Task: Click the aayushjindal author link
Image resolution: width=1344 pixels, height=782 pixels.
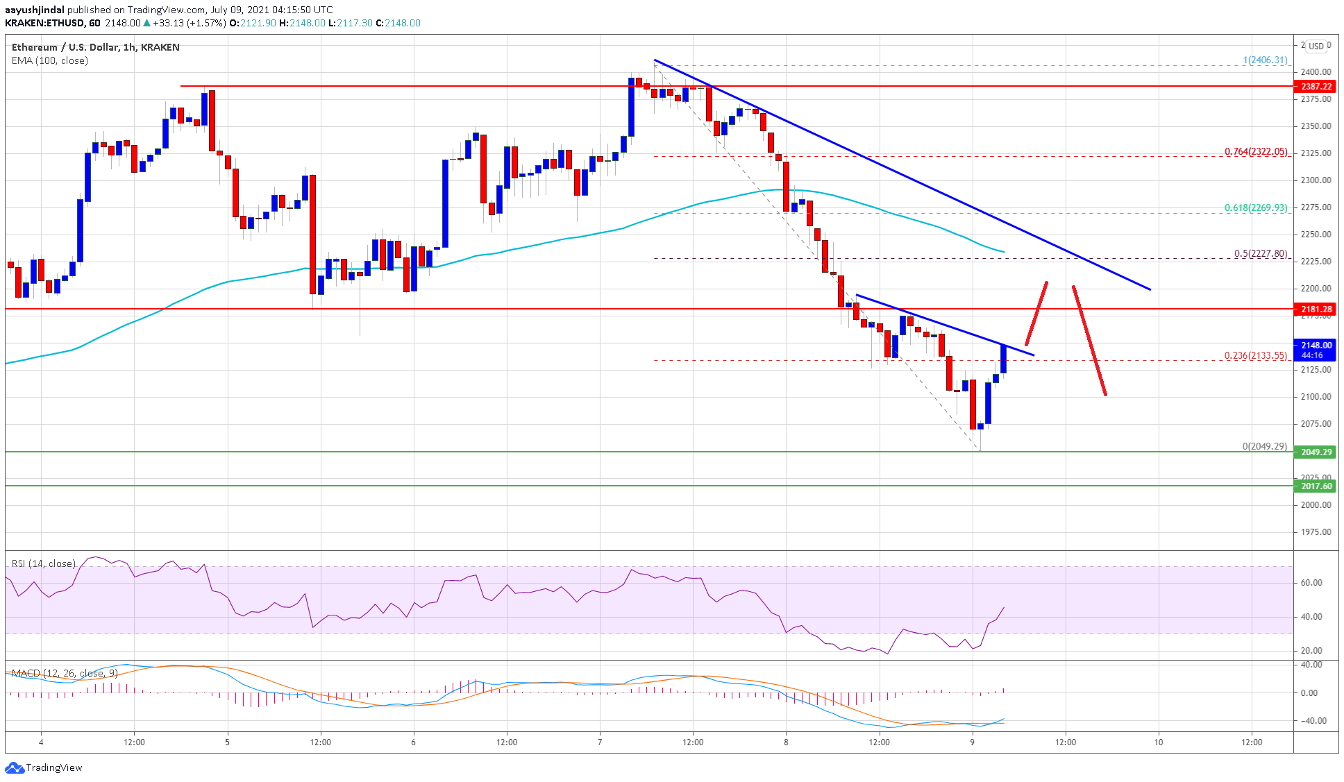Action: [x=35, y=10]
